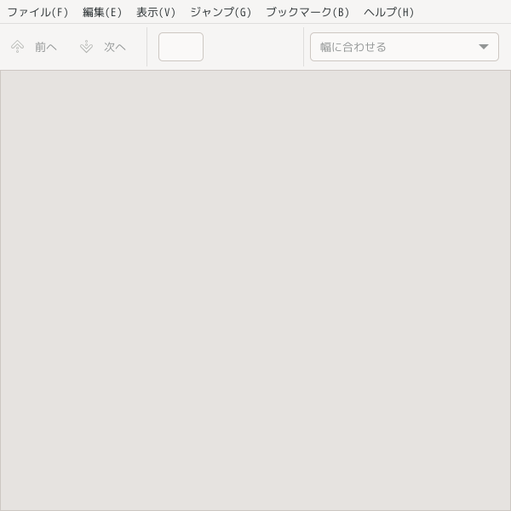Click the gap between 前へ and 次へ
The image size is (511, 511).
tap(68, 47)
